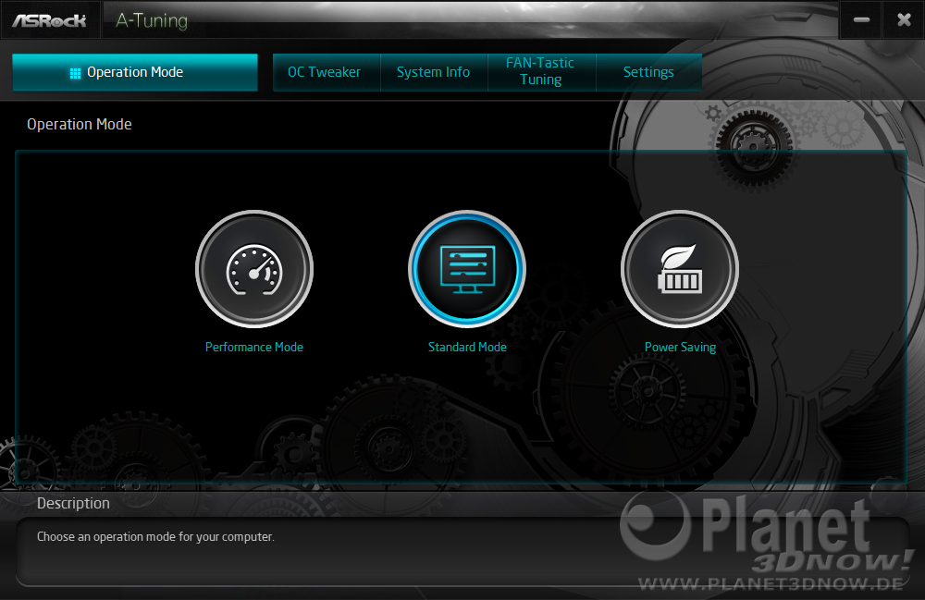Click the Performance Mode label

tap(254, 348)
